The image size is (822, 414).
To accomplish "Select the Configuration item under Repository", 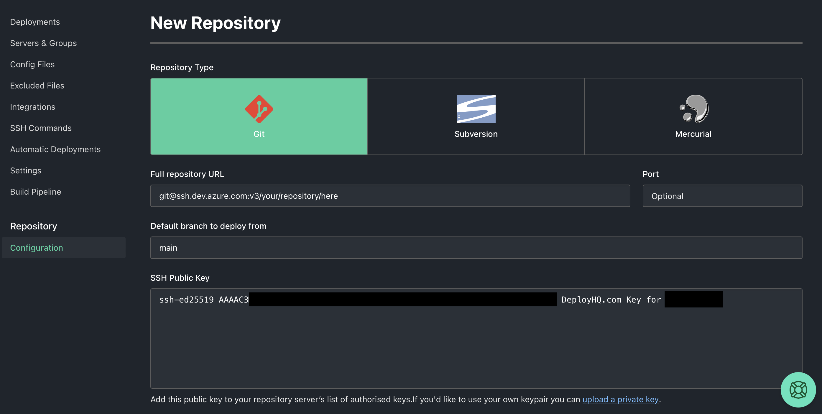I will point(37,247).
